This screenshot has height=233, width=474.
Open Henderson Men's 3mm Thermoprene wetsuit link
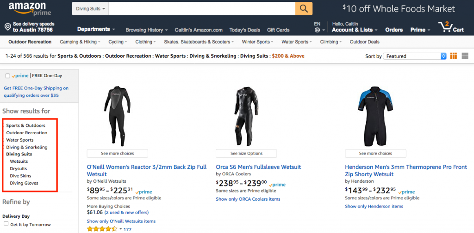(x=406, y=171)
